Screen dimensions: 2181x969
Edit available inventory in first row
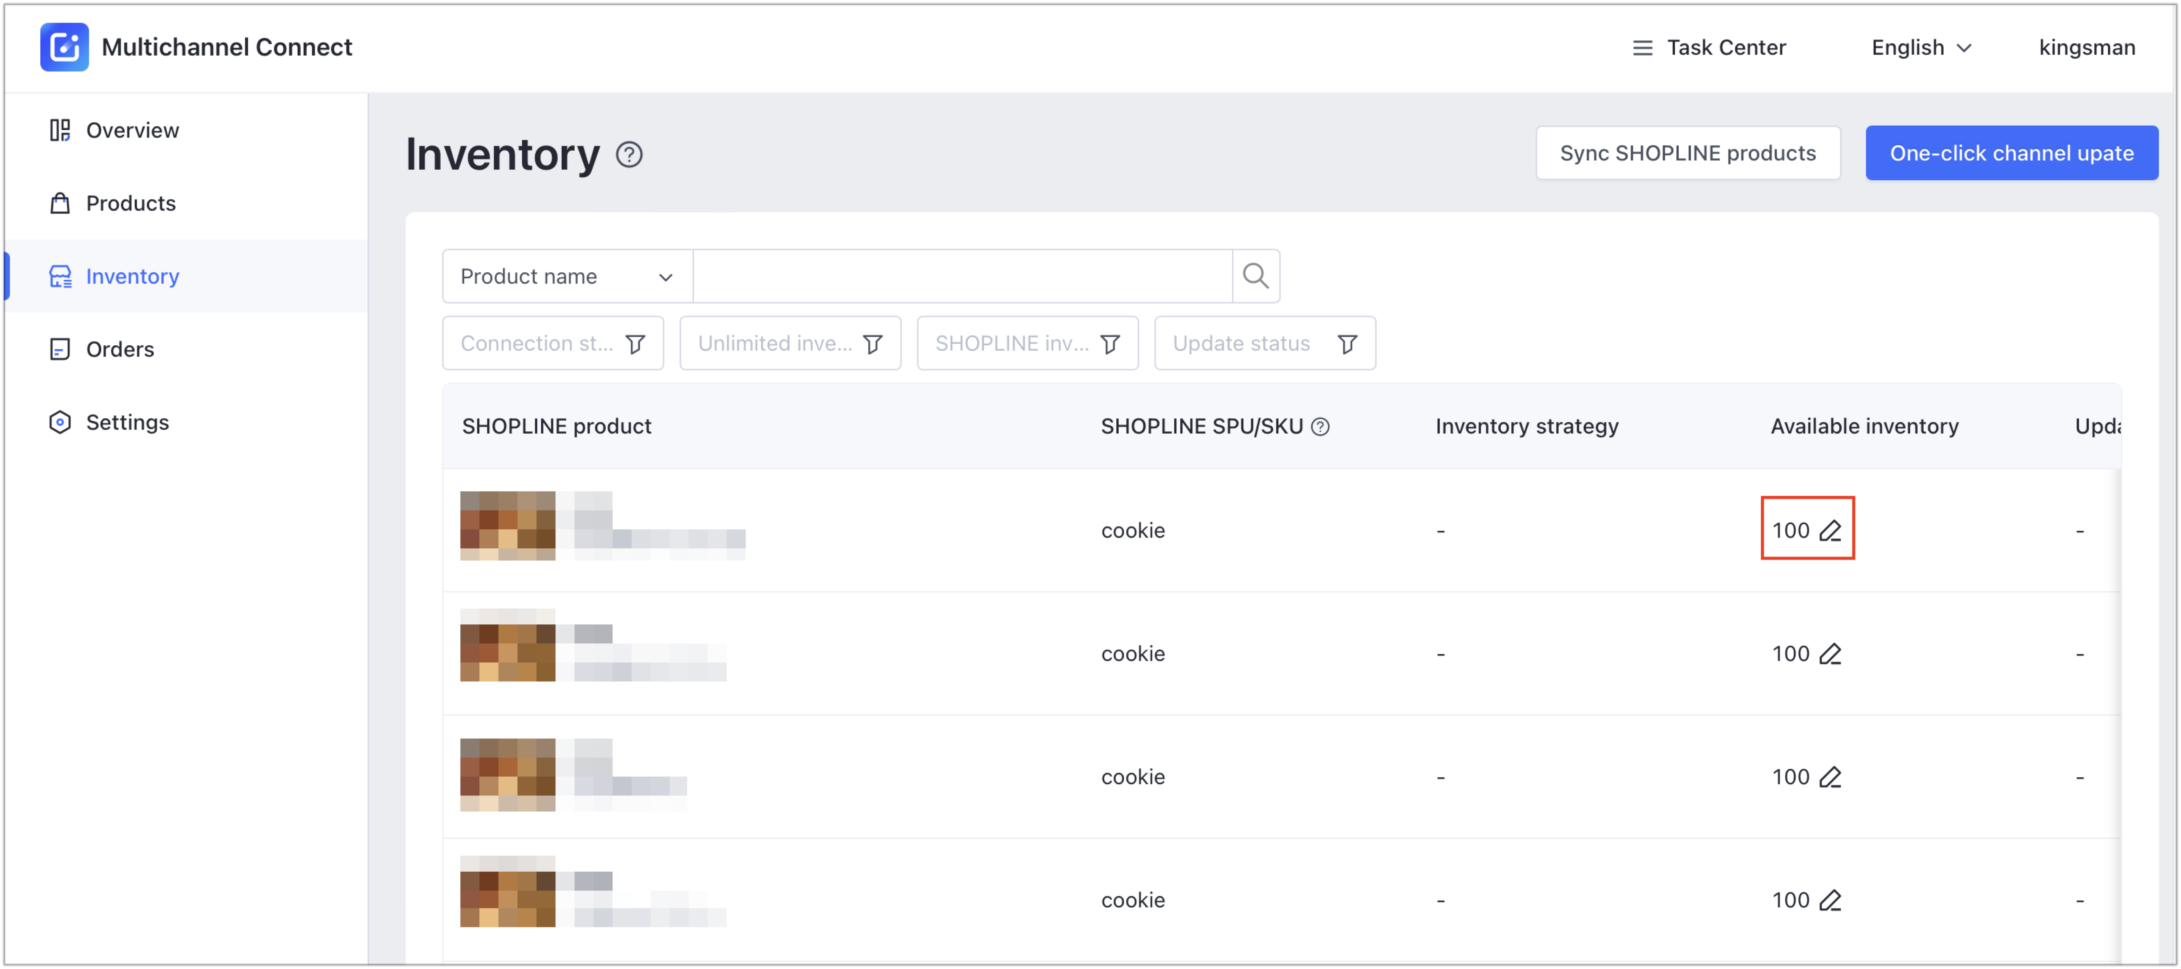click(x=1831, y=531)
